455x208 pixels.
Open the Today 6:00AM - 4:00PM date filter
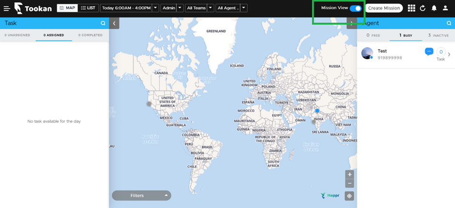(x=126, y=8)
